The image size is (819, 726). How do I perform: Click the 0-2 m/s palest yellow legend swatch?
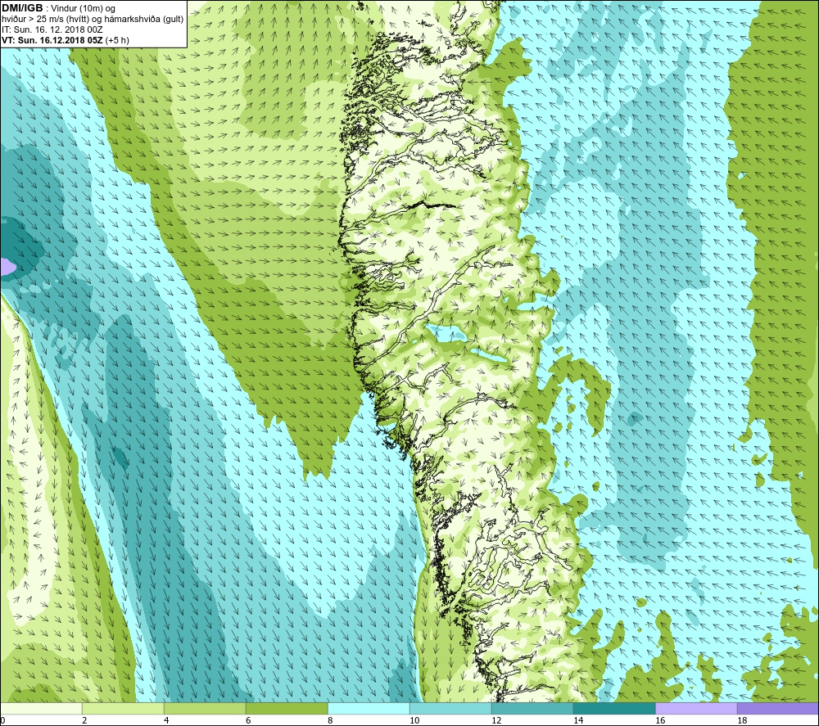[x=41, y=708]
